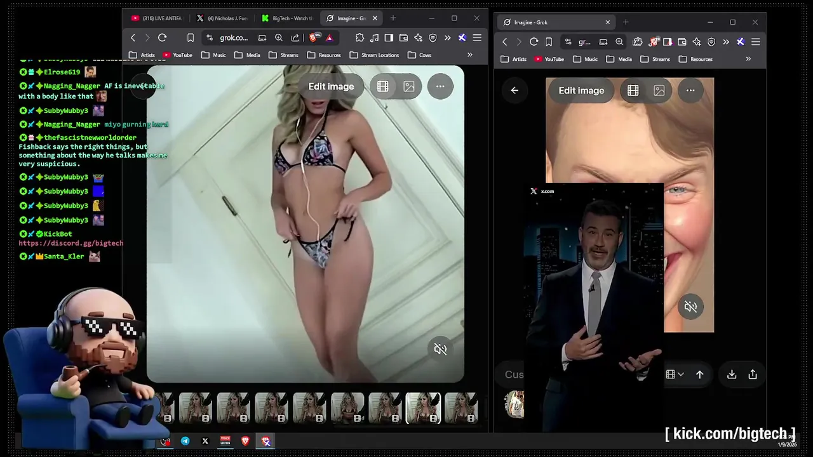The image size is (813, 457).
Task: Expand the video settings dropdown near the prompt box
Action: [675, 374]
